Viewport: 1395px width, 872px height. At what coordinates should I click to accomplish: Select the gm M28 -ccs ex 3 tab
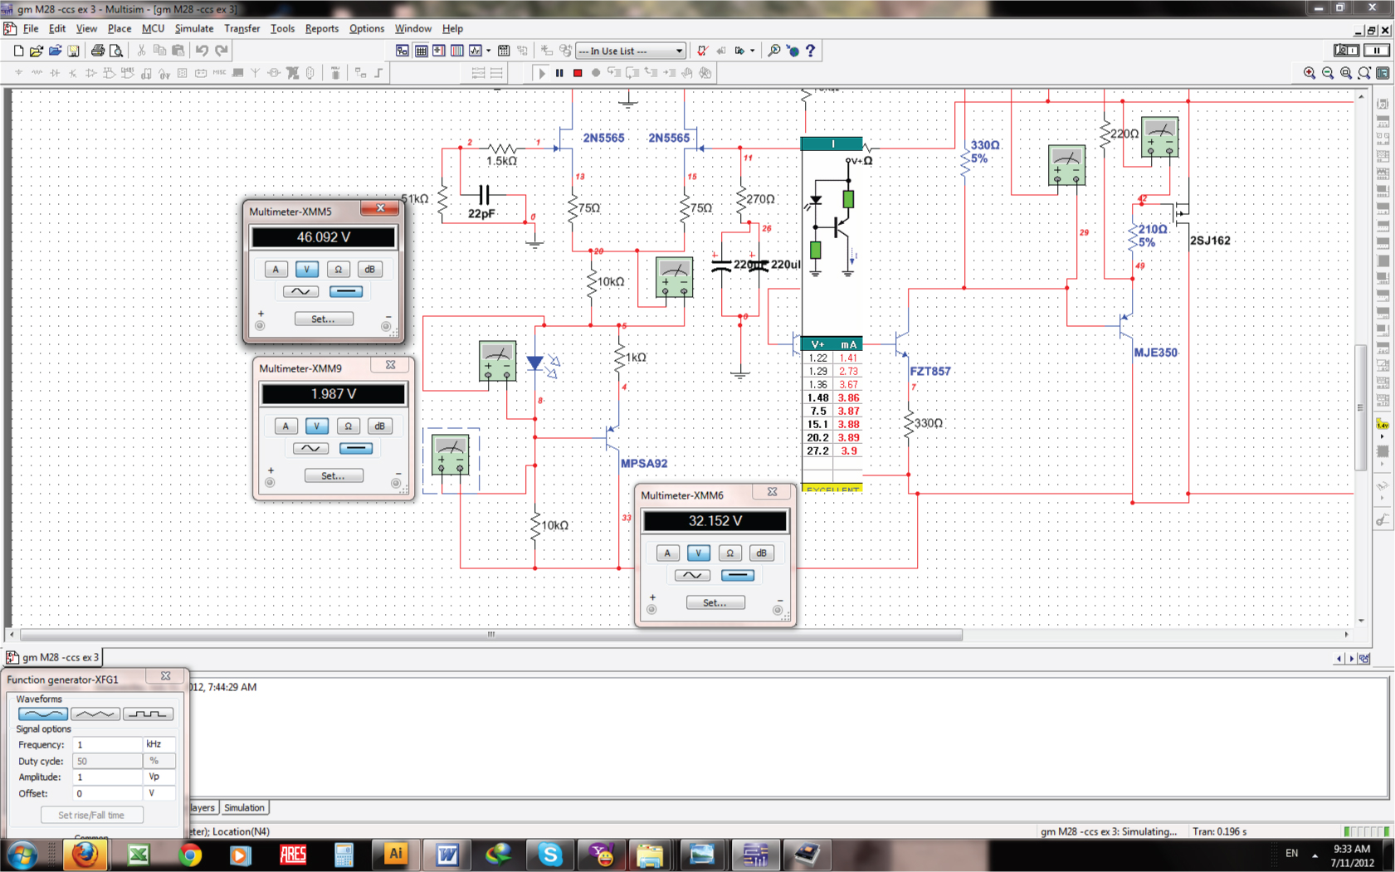[x=54, y=657]
